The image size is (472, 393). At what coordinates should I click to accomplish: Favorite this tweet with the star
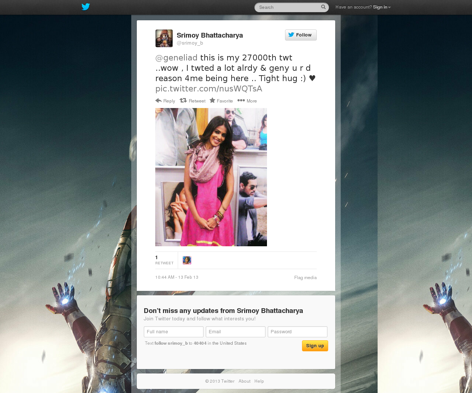point(221,101)
